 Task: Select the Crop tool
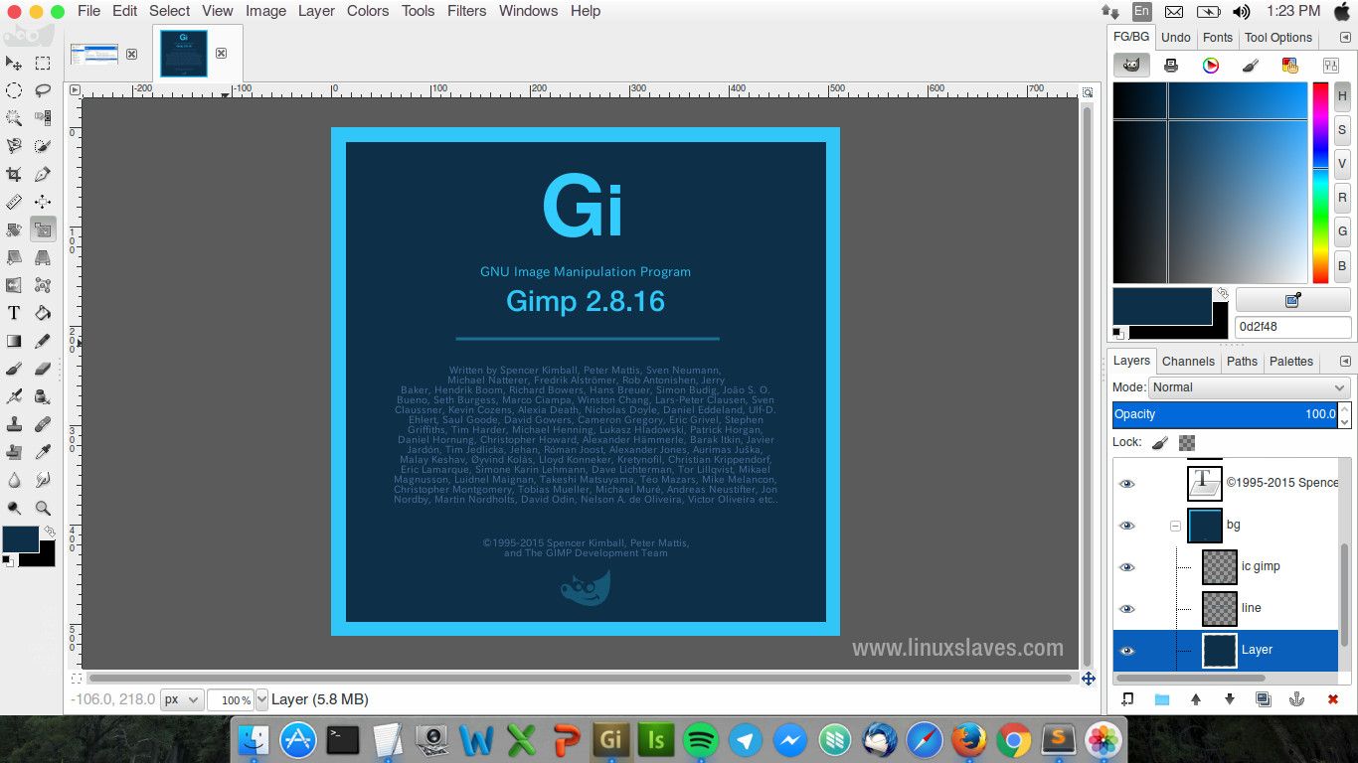click(14, 174)
